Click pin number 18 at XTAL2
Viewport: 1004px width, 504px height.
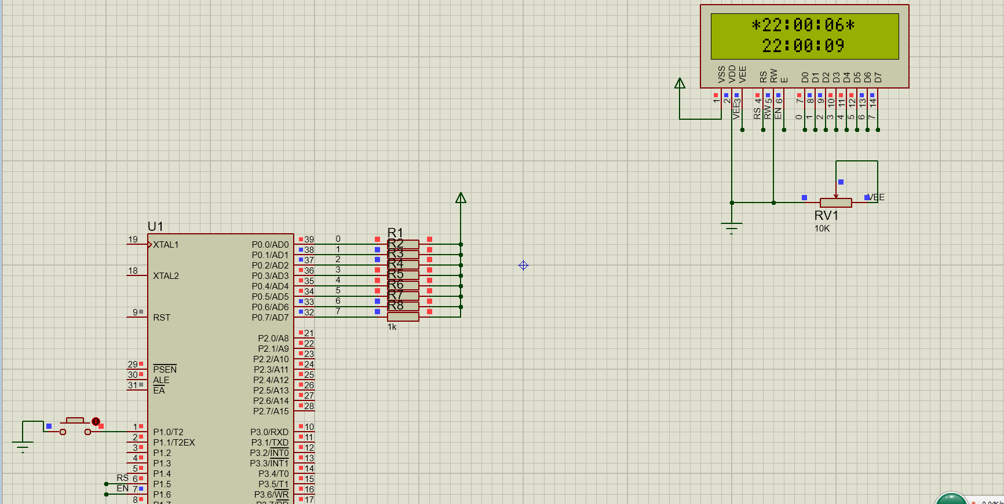[x=133, y=271]
